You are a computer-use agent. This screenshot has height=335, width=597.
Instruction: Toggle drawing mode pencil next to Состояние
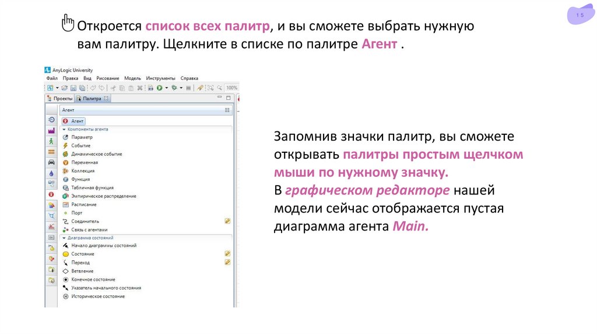pos(227,253)
